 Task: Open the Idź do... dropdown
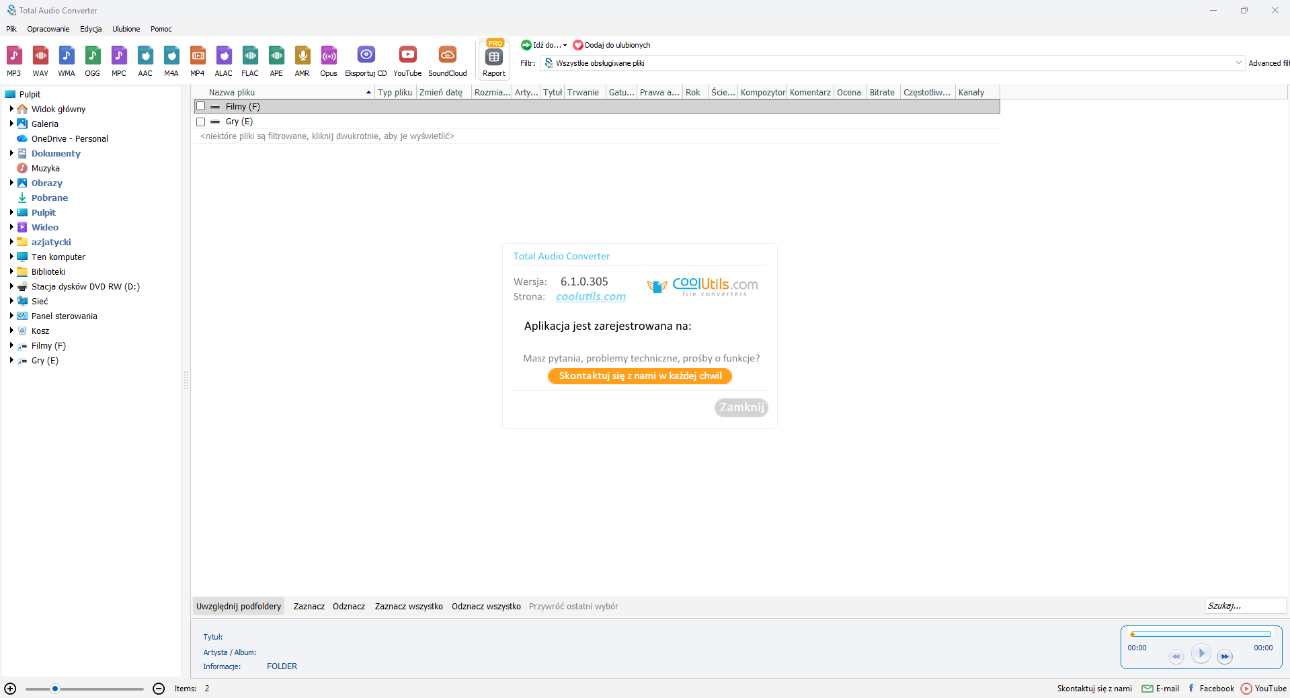[545, 45]
